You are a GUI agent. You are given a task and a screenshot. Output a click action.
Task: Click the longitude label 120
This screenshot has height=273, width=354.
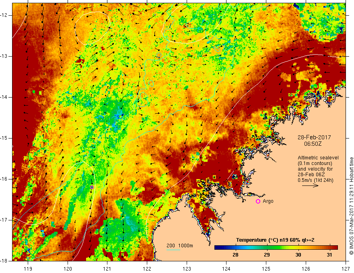(68, 269)
